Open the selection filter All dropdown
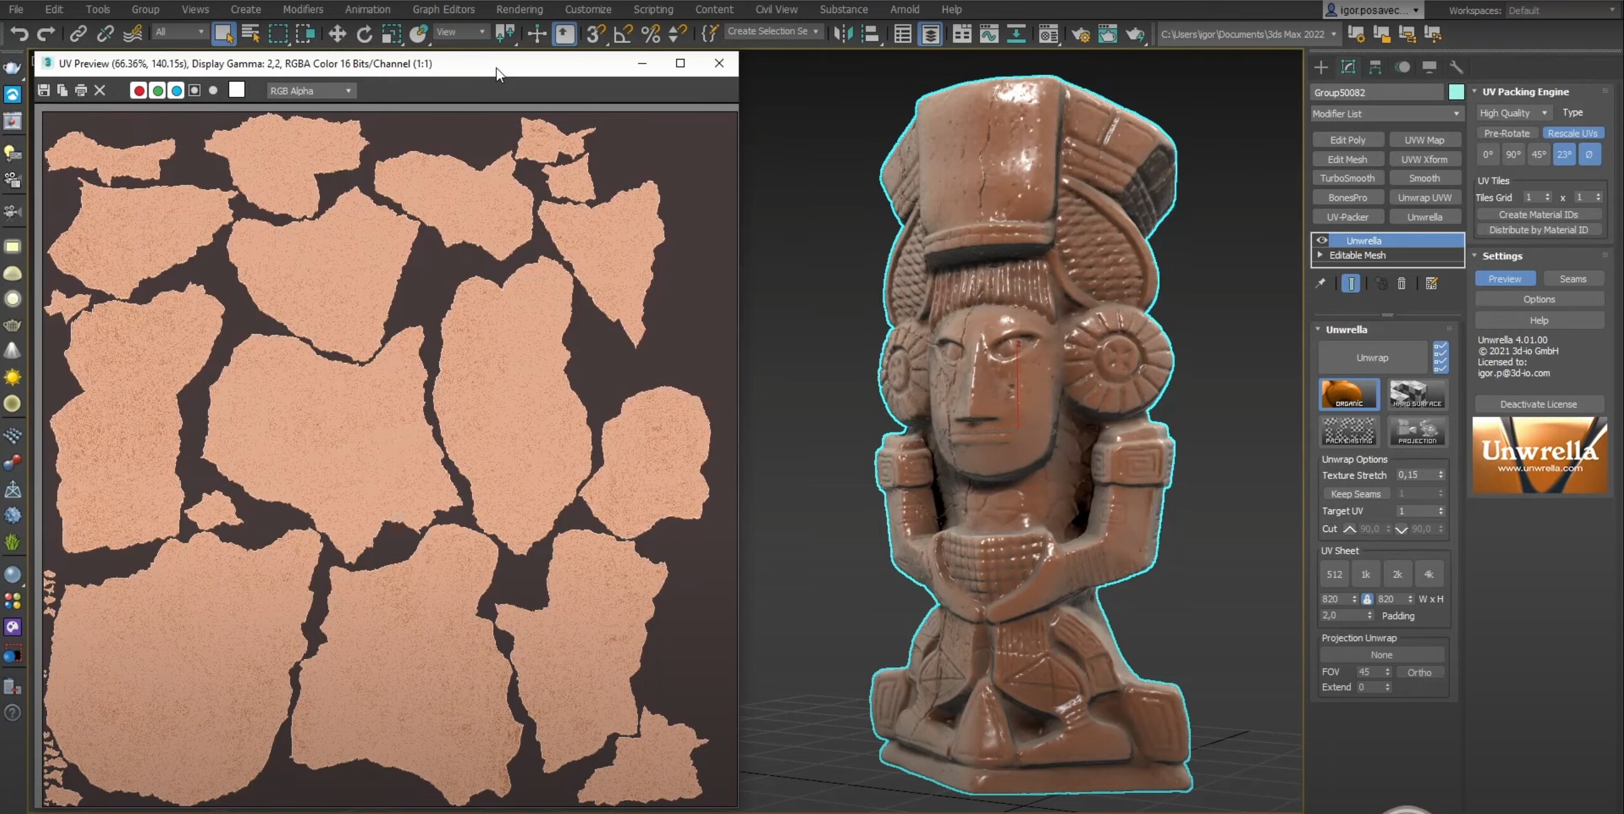 [x=180, y=32]
